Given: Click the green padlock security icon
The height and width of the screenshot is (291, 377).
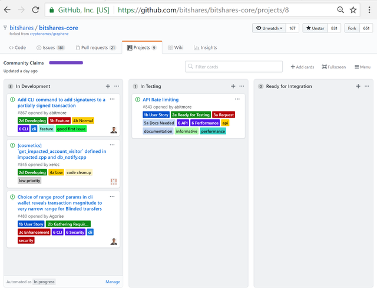Looking at the screenshot, I should click(51, 10).
